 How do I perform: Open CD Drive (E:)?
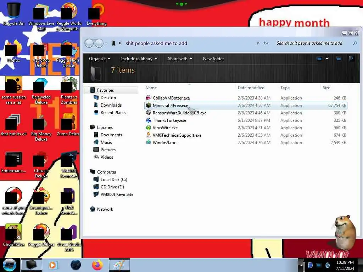tap(112, 187)
